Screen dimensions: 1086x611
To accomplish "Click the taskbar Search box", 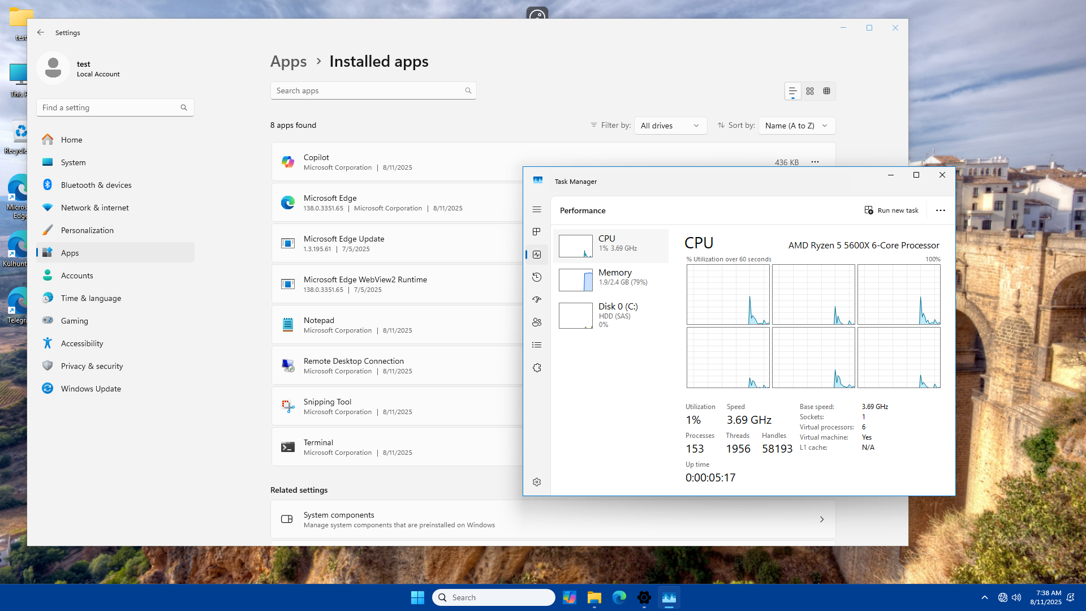I will pos(494,597).
